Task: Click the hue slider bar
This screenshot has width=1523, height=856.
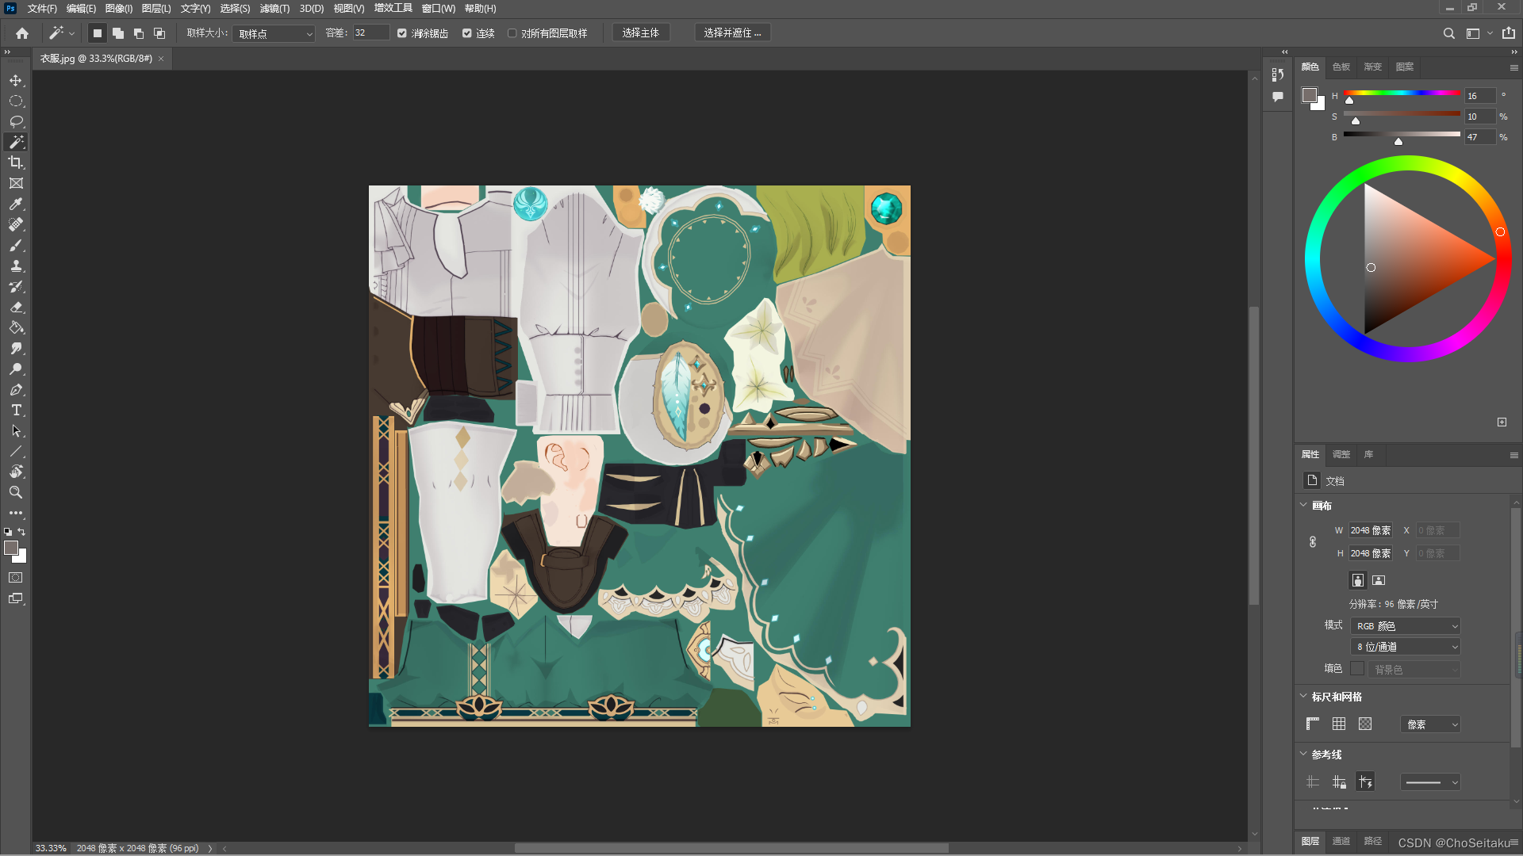Action: (x=1402, y=93)
